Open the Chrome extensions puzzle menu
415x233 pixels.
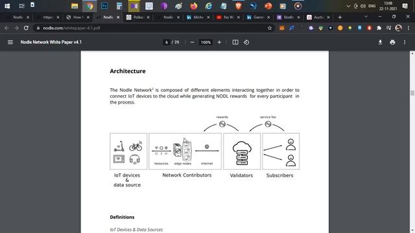point(379,28)
